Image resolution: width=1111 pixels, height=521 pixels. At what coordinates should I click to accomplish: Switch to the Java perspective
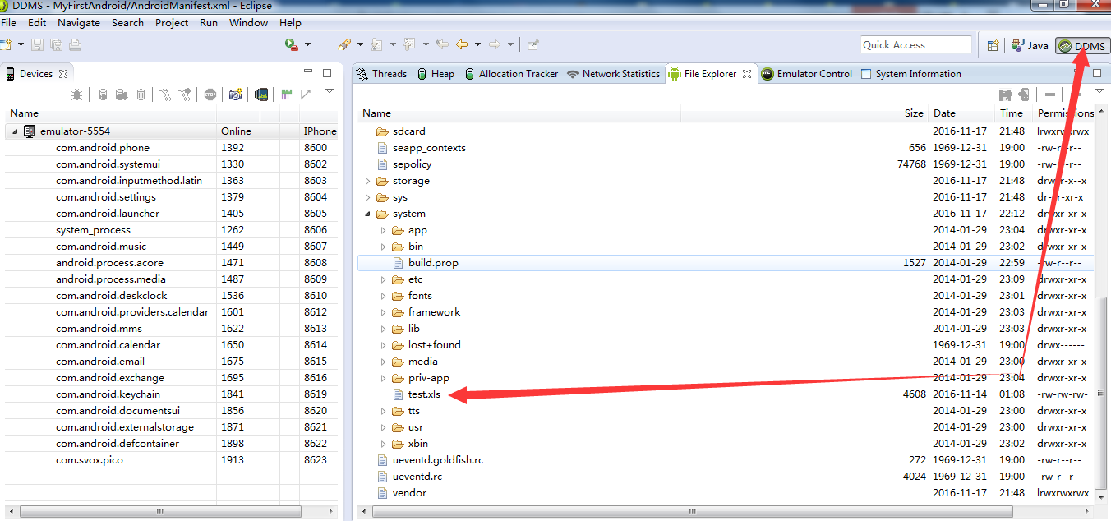point(1030,46)
